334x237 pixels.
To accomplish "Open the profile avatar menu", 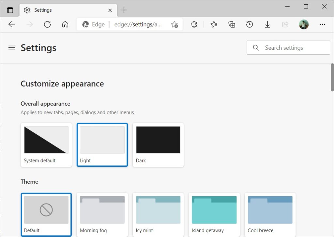I will click(x=304, y=24).
